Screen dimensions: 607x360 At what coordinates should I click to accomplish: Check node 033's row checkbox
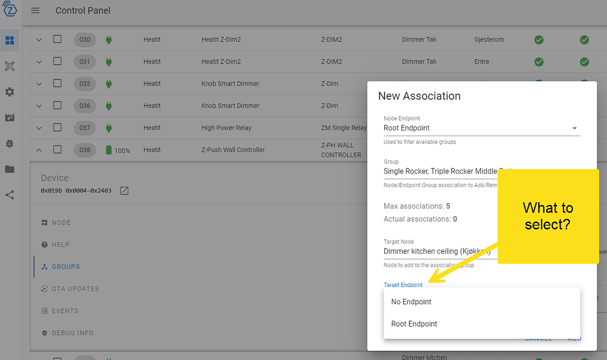[57, 83]
